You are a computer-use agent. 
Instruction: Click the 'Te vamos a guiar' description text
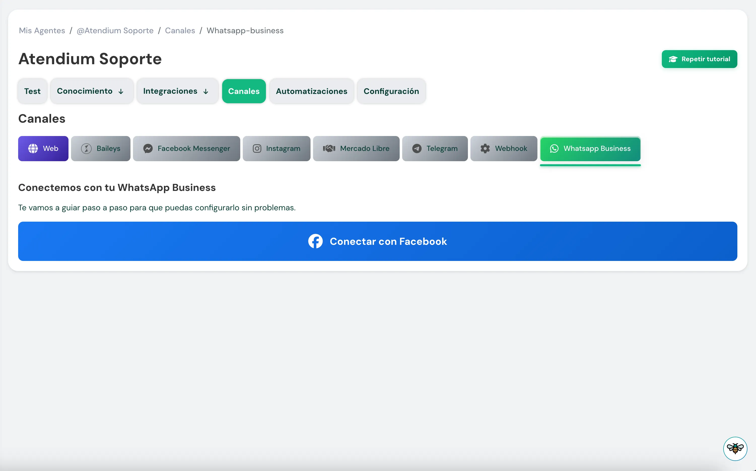[157, 208]
